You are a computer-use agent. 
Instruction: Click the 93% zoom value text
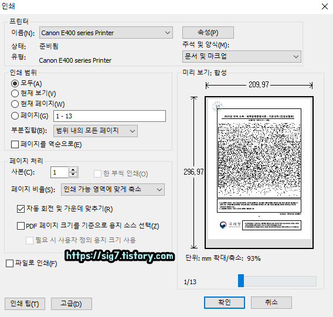[x=254, y=258]
